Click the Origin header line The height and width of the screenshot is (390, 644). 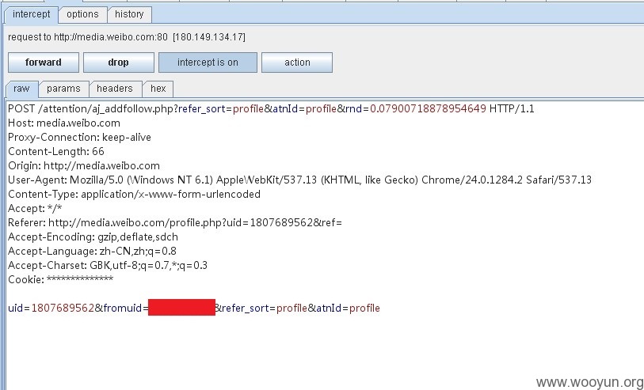(x=84, y=165)
